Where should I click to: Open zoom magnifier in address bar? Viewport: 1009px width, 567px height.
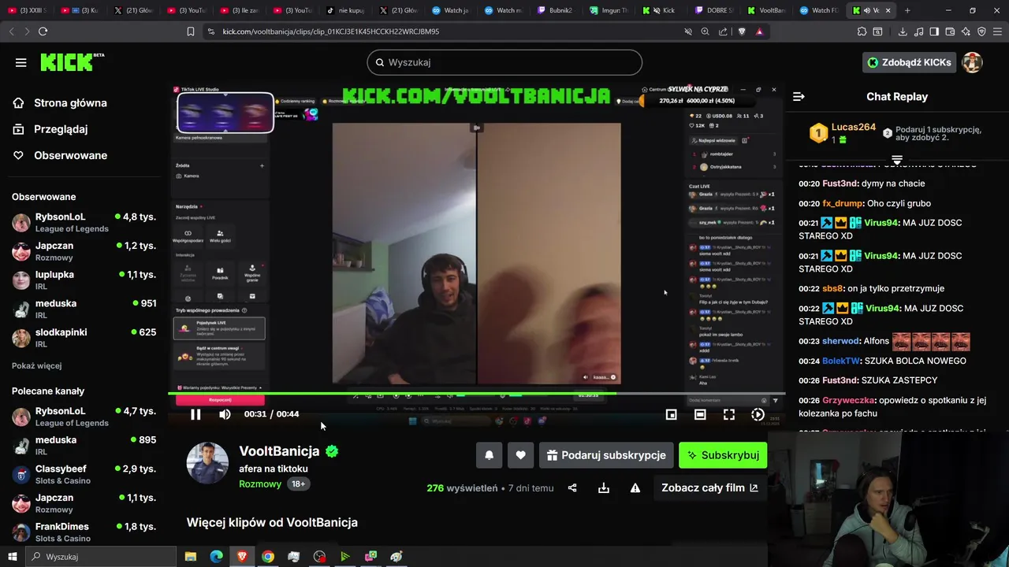click(706, 31)
